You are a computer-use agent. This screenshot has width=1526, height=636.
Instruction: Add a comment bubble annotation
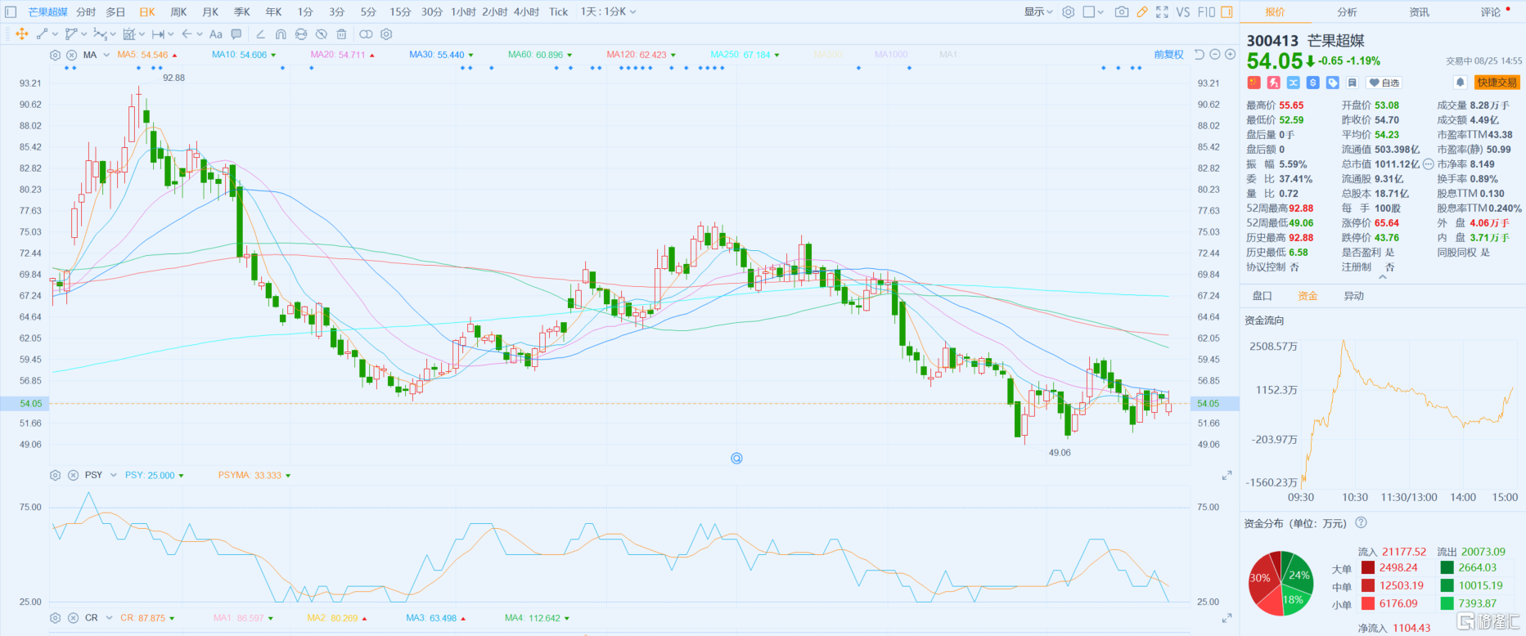point(236,34)
